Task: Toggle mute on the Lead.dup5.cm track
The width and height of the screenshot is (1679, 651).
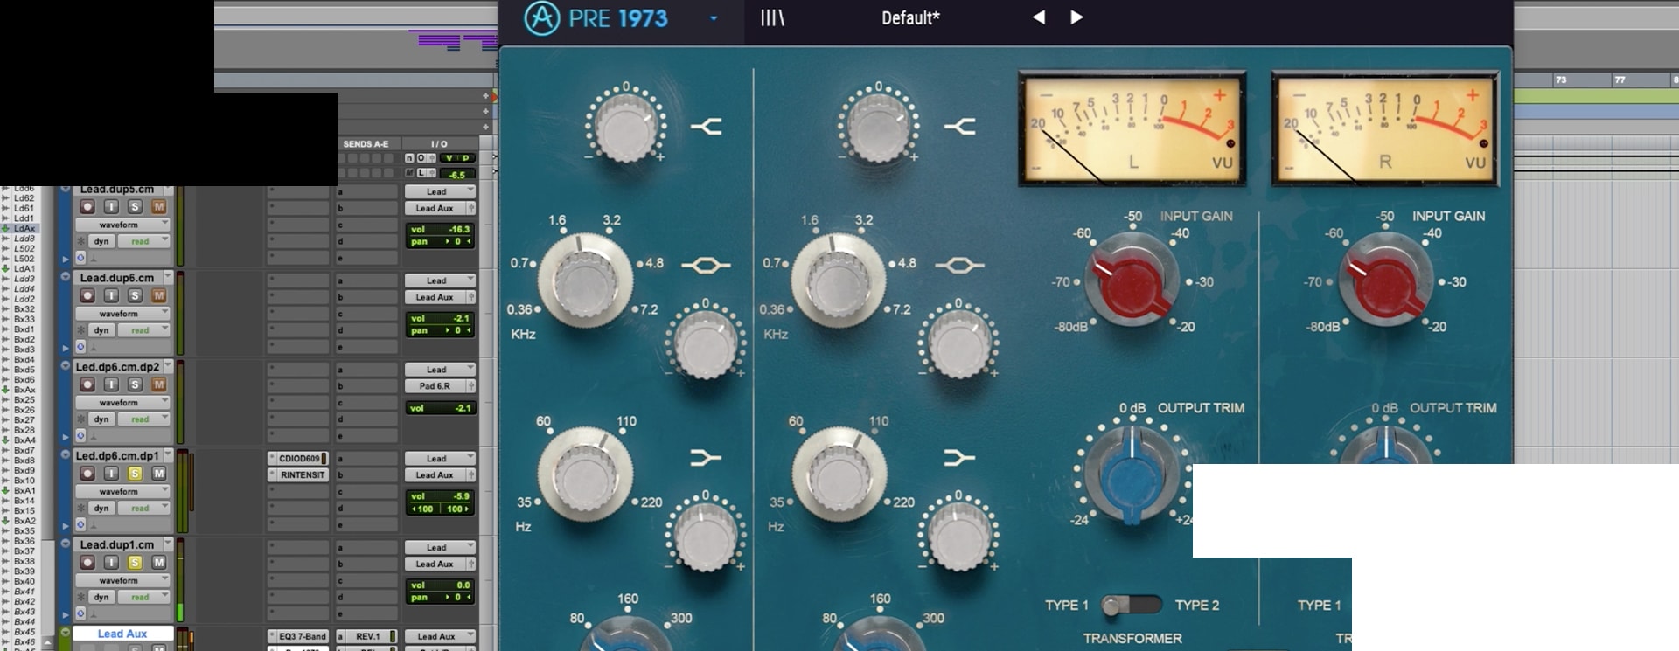Action: click(158, 207)
